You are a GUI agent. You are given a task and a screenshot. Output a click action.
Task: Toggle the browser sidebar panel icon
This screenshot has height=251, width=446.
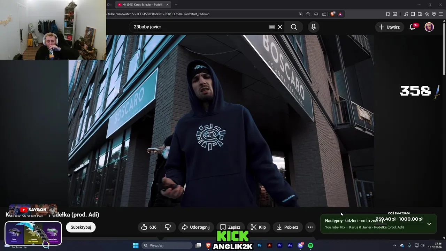413,14
